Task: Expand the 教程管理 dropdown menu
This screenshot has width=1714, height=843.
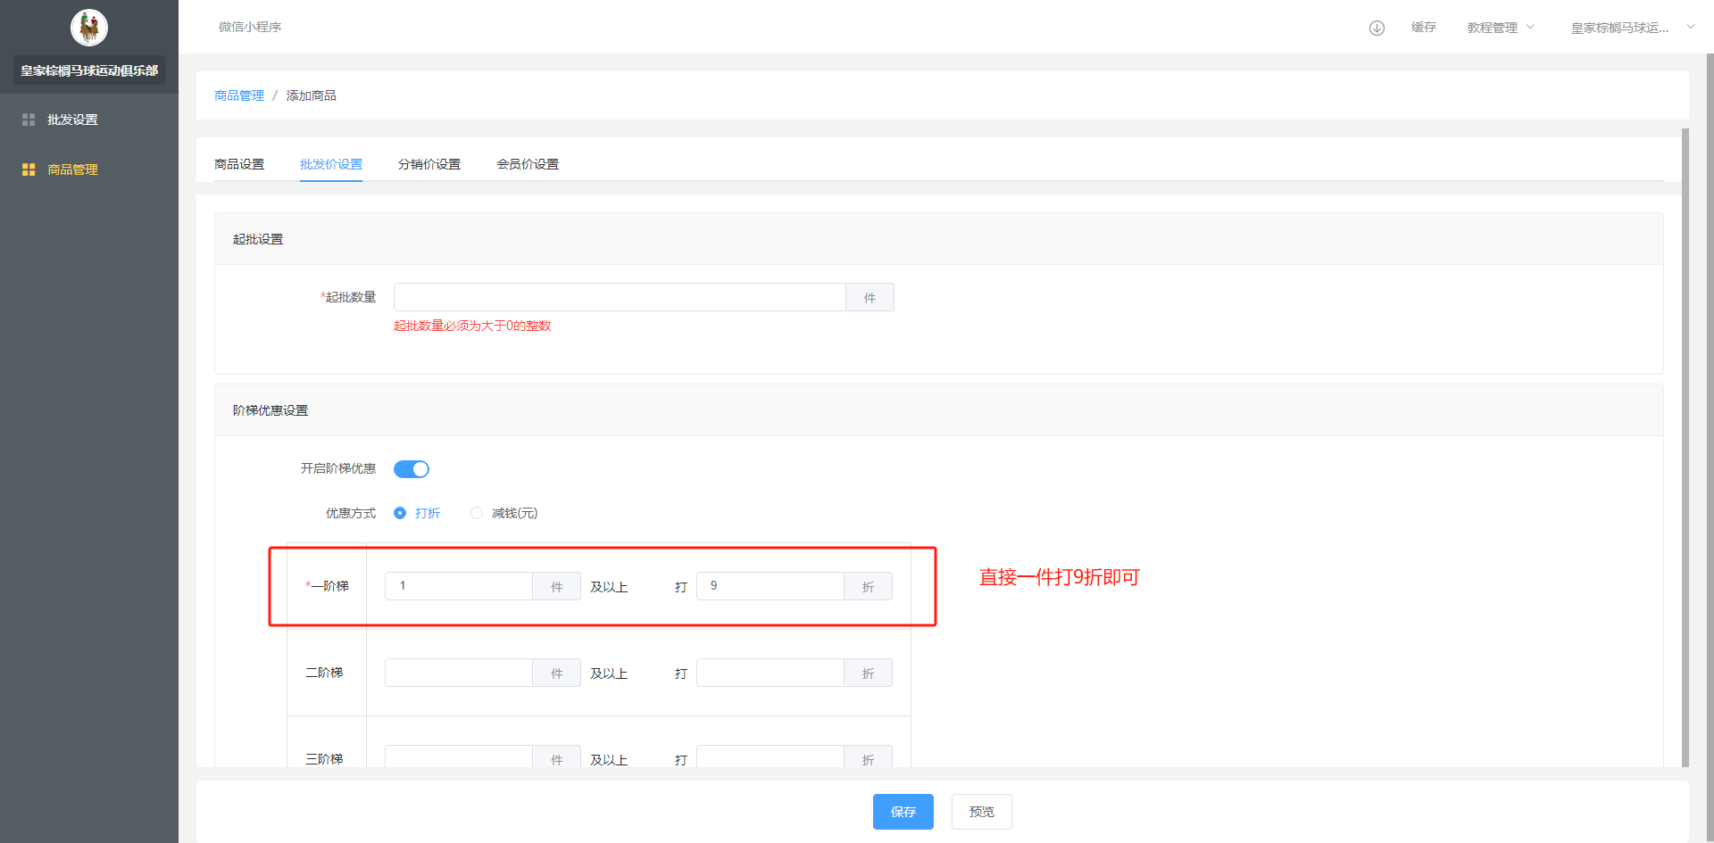Action: click(1500, 28)
